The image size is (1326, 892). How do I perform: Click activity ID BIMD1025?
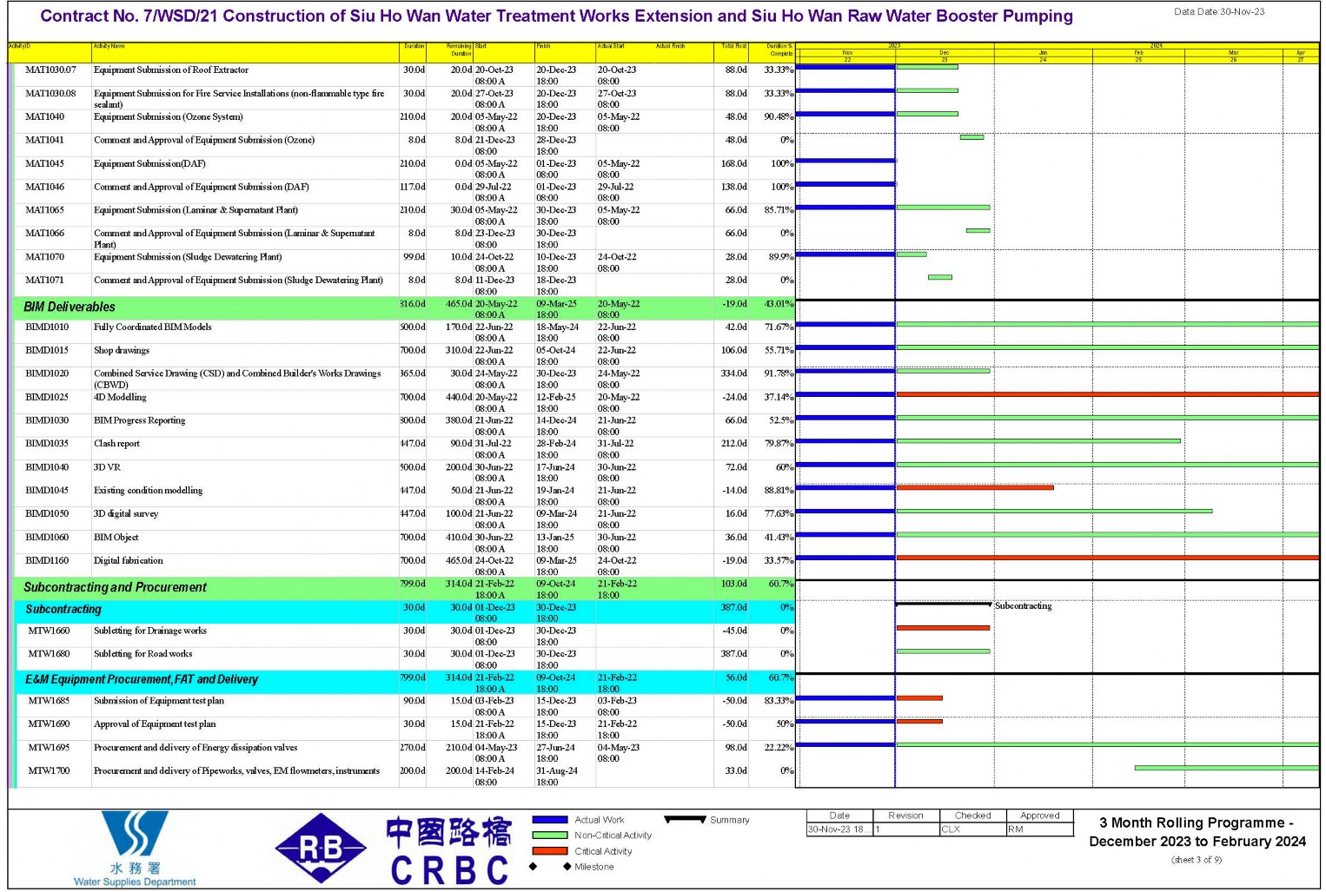point(47,398)
